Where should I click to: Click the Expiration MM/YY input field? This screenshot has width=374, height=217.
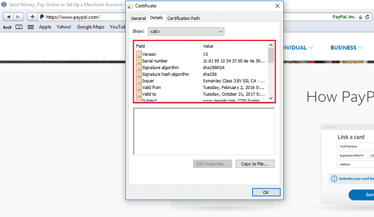[351, 155]
